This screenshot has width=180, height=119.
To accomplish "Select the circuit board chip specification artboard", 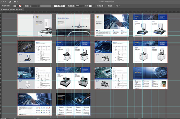I will coord(112,78).
